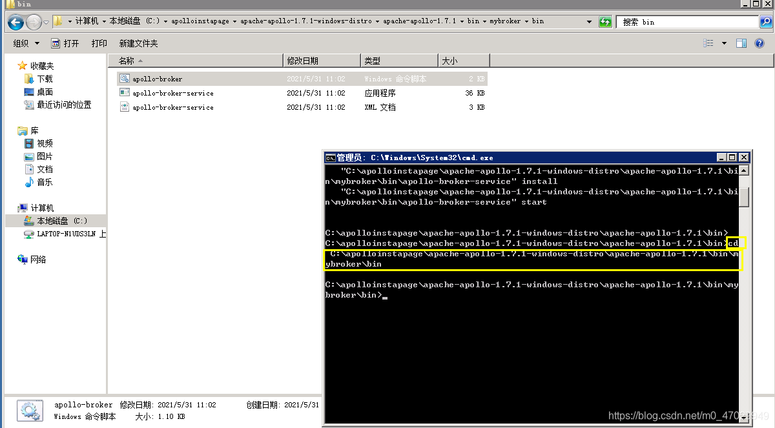Screen dimensions: 775x428
Task: Expand dropdown arrow after mybroker breadcrumb
Action: [526, 21]
